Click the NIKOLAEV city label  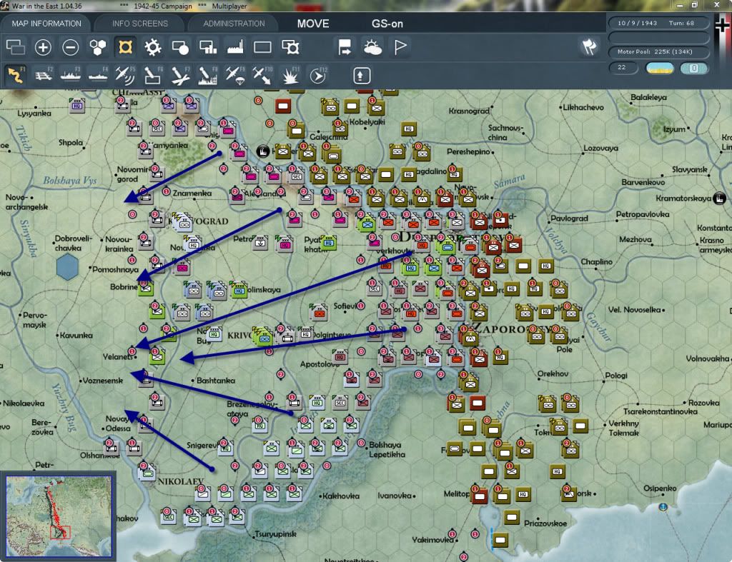(181, 481)
